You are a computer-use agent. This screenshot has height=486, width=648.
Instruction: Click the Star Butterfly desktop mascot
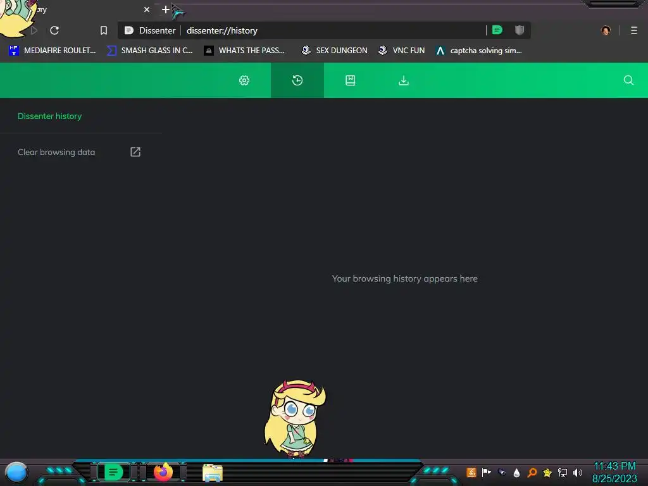pyautogui.click(x=295, y=418)
